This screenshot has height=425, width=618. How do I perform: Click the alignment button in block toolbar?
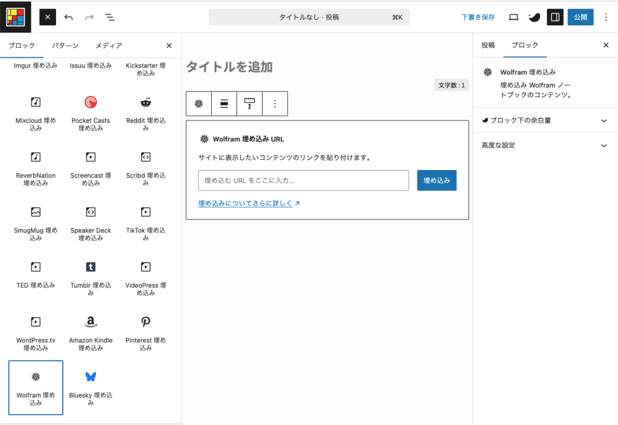224,104
